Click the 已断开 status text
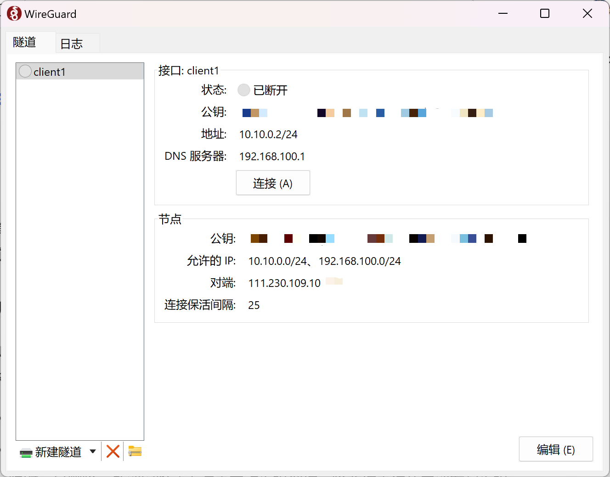This screenshot has height=477, width=610. click(270, 90)
